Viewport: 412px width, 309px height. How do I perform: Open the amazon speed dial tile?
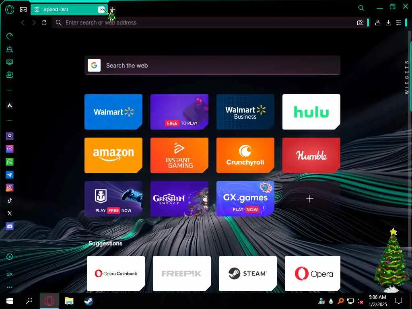(x=113, y=155)
